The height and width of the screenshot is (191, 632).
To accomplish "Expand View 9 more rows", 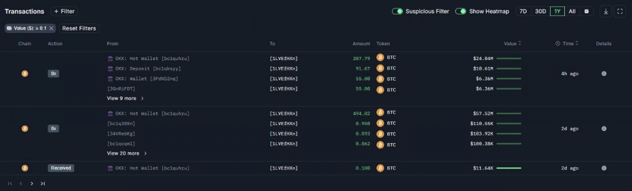I will (125, 98).
